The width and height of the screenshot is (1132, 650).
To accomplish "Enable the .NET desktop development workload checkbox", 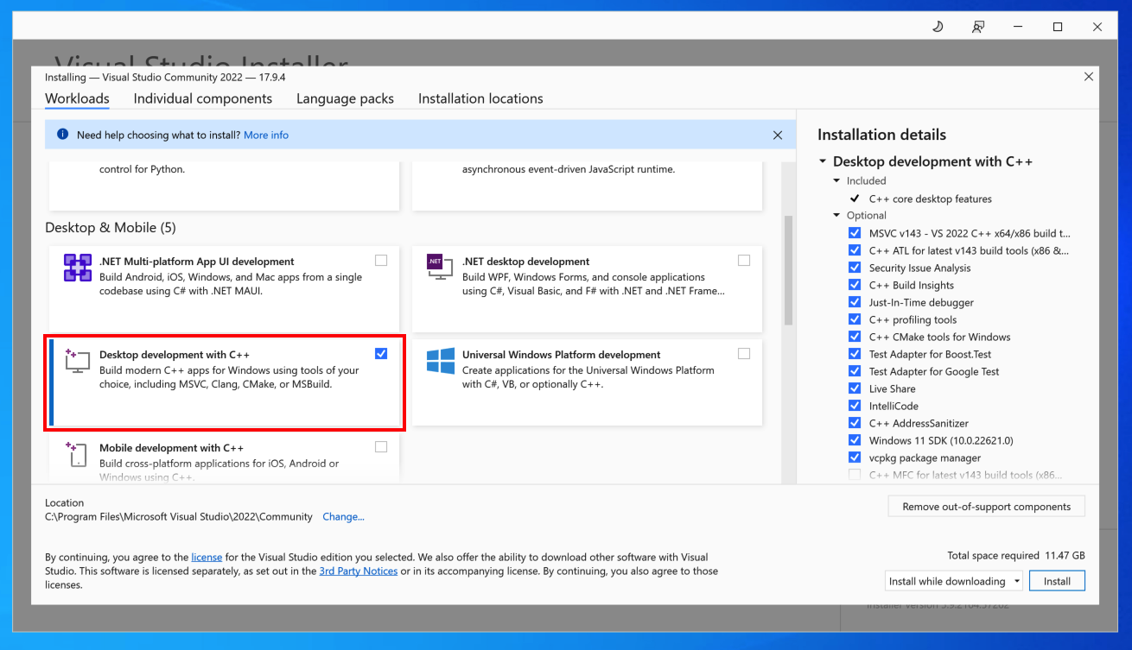I will [x=744, y=261].
